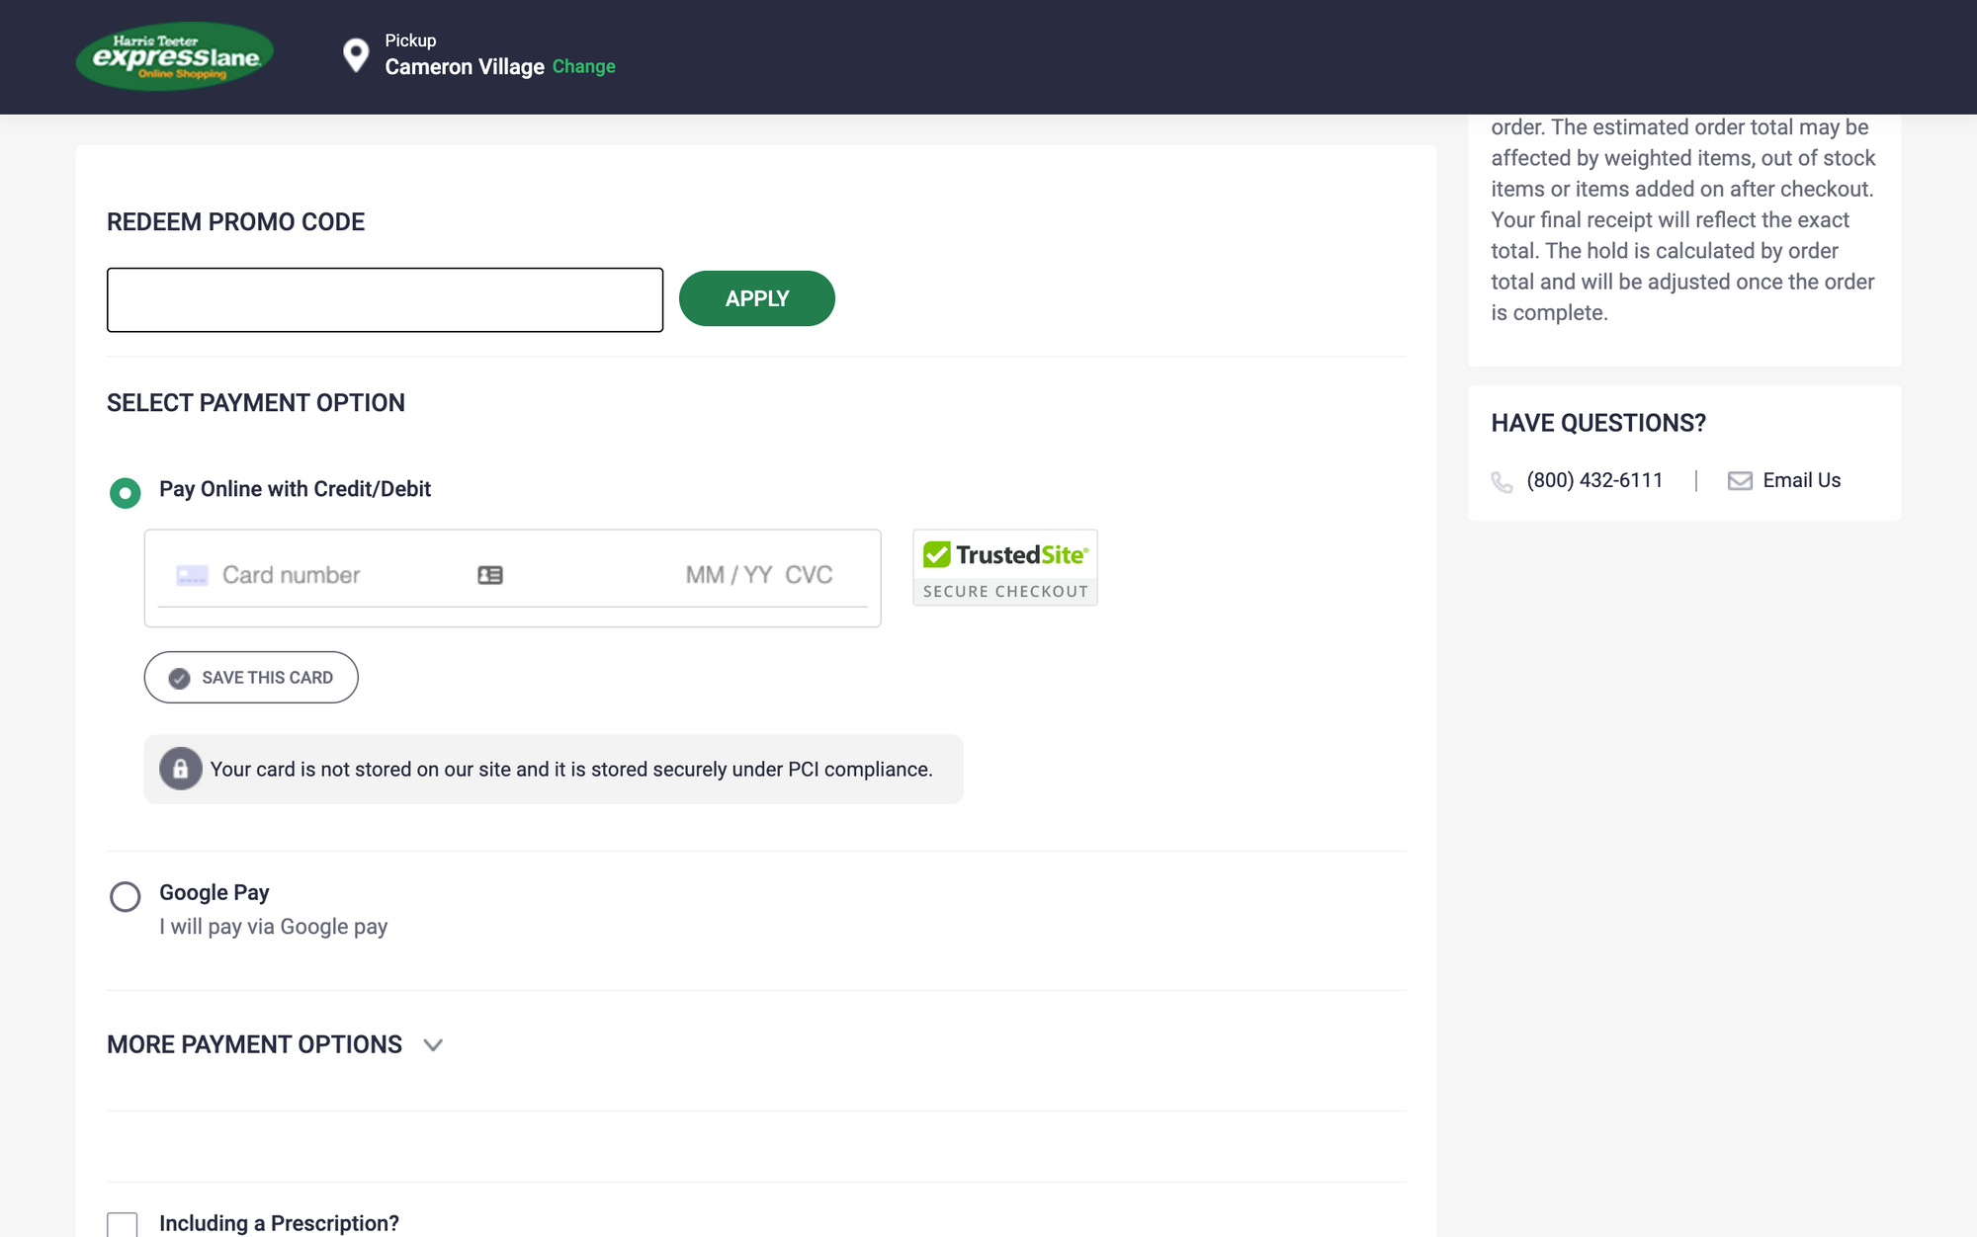
Task: Click the TrustedSite secure checkout badge
Action: tap(1004, 567)
